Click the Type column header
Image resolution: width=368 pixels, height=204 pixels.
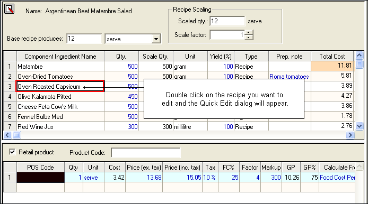pos(251,57)
